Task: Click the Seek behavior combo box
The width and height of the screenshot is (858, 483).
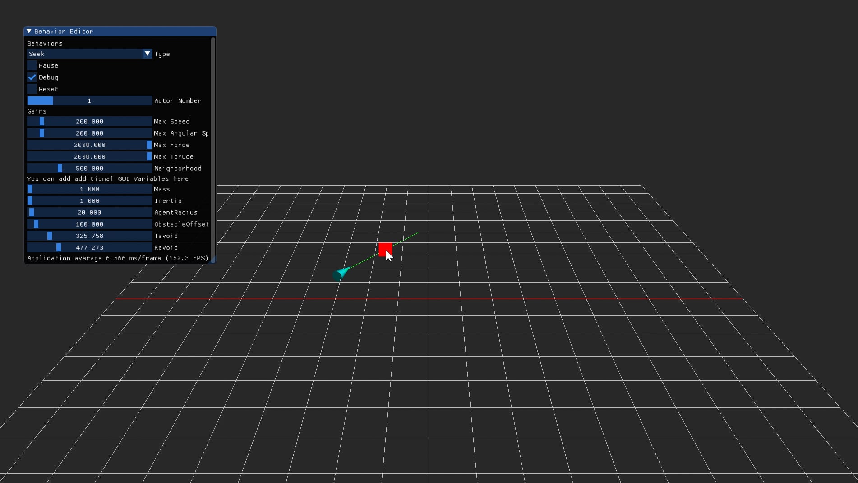Action: (x=85, y=54)
